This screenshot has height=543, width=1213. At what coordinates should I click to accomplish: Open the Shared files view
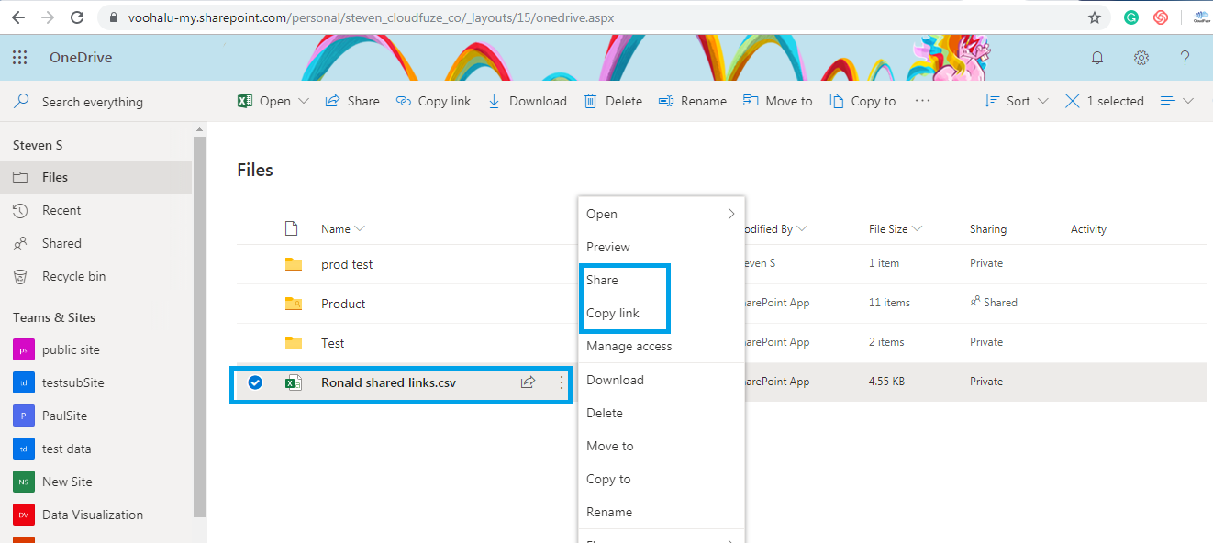point(60,243)
